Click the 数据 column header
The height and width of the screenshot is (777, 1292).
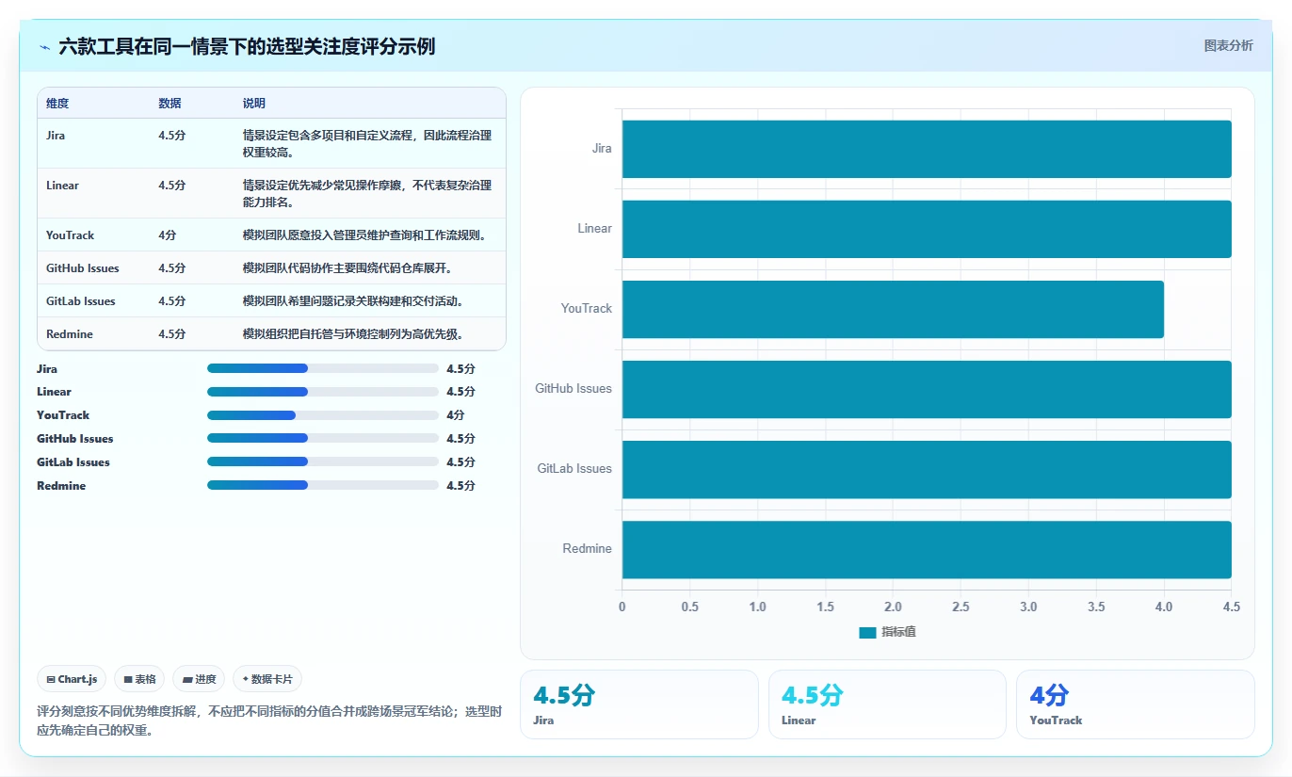pyautogui.click(x=170, y=103)
